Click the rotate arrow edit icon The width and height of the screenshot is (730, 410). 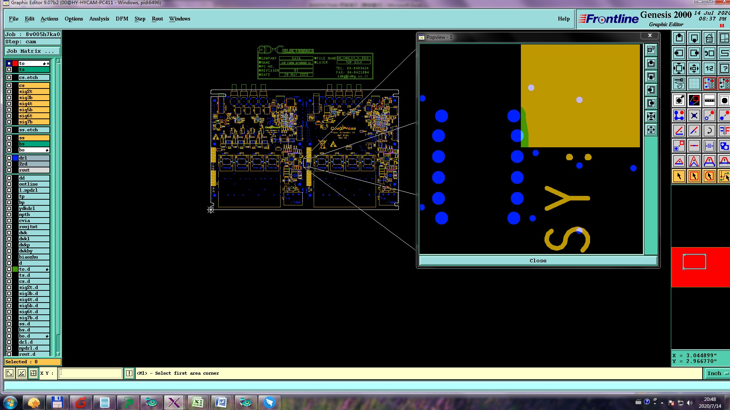[709, 131]
